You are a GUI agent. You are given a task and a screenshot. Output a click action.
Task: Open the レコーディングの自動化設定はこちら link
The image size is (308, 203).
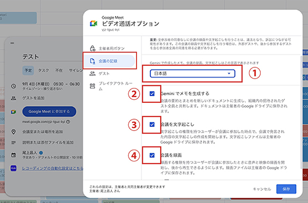(x=53, y=168)
